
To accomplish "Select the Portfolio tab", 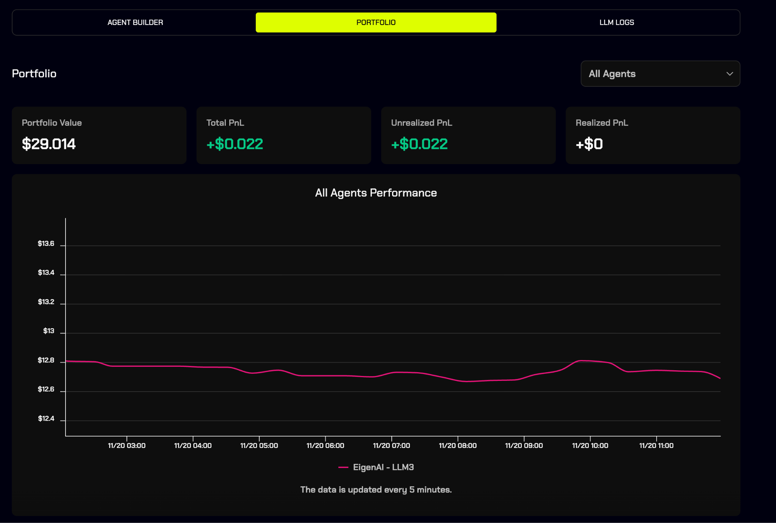I will point(376,22).
